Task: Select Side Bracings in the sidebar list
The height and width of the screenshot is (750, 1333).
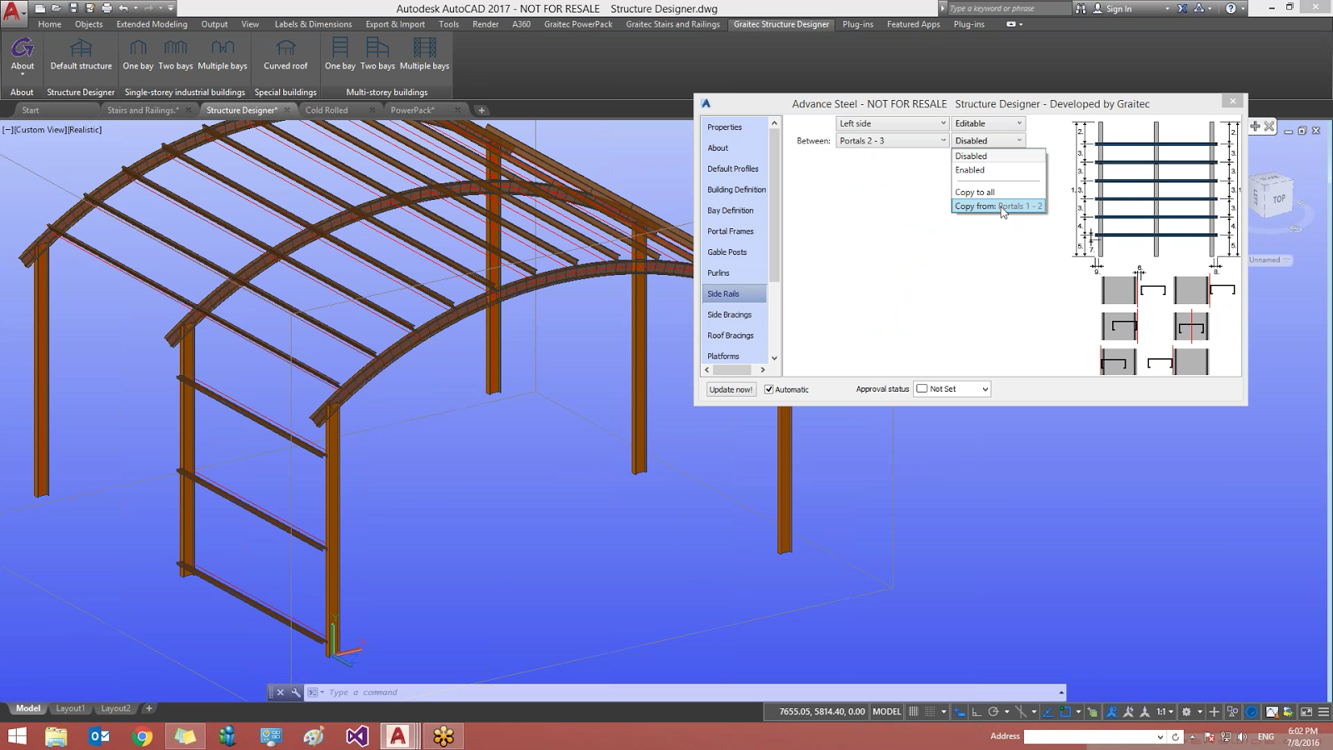Action: click(729, 314)
